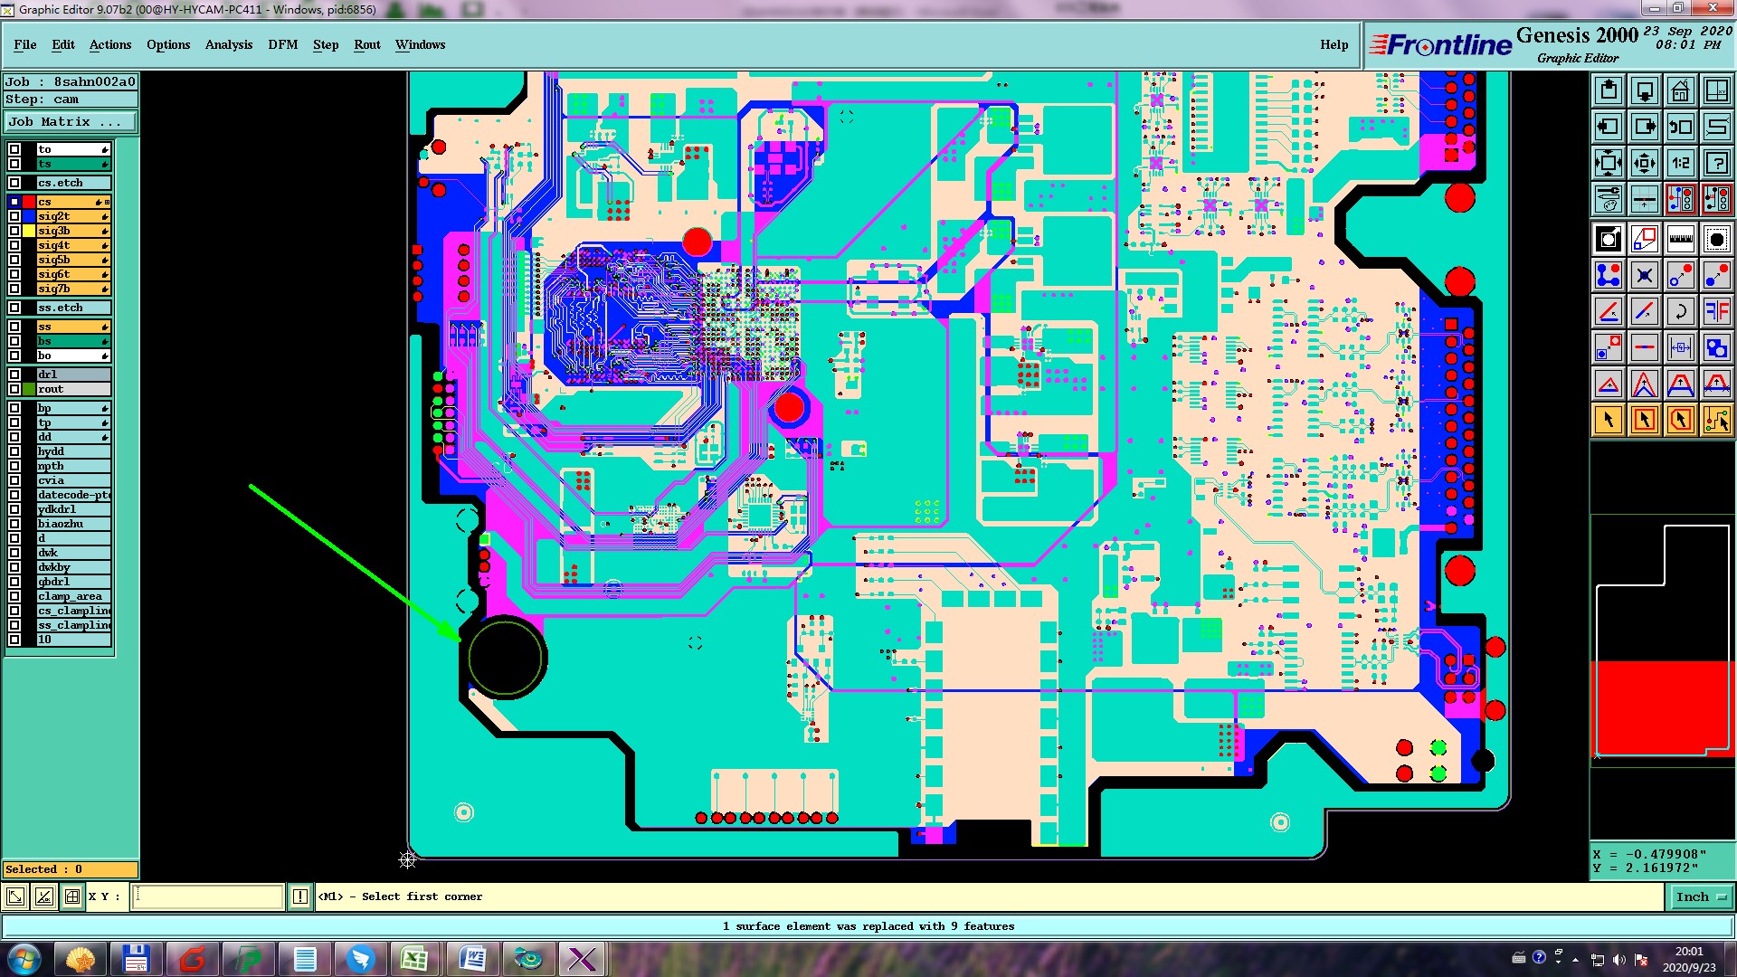Click the exclamation icon beside coordinate field
Screen dimensions: 1737x977
coord(300,896)
